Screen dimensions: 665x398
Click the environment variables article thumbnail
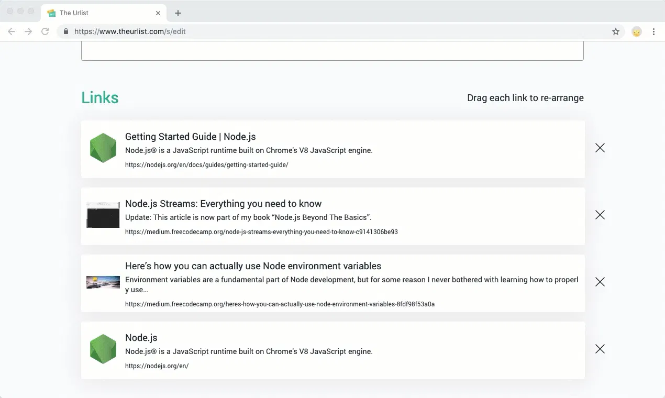[103, 282]
